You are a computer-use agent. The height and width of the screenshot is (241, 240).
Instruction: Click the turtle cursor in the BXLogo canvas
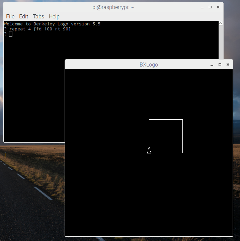(149, 151)
